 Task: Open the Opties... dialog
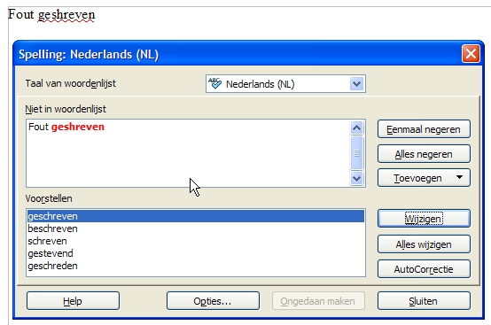[x=213, y=301]
